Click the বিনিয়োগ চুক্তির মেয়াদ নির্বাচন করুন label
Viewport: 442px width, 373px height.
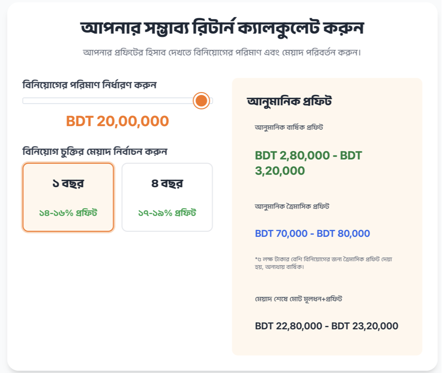click(95, 152)
